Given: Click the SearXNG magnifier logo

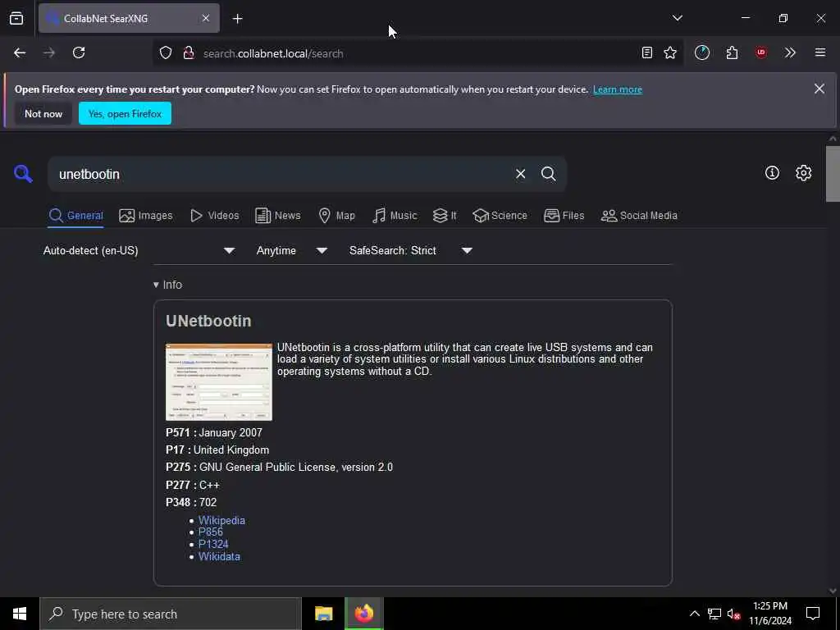Looking at the screenshot, I should tap(23, 174).
